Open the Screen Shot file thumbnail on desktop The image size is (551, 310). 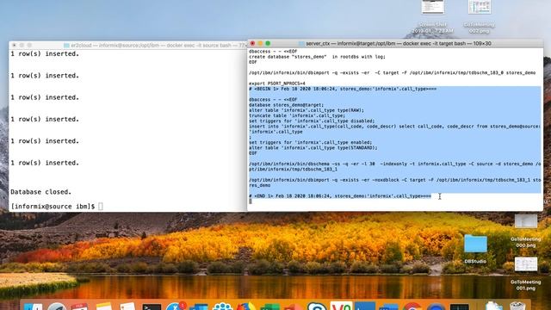pyautogui.click(x=432, y=7)
